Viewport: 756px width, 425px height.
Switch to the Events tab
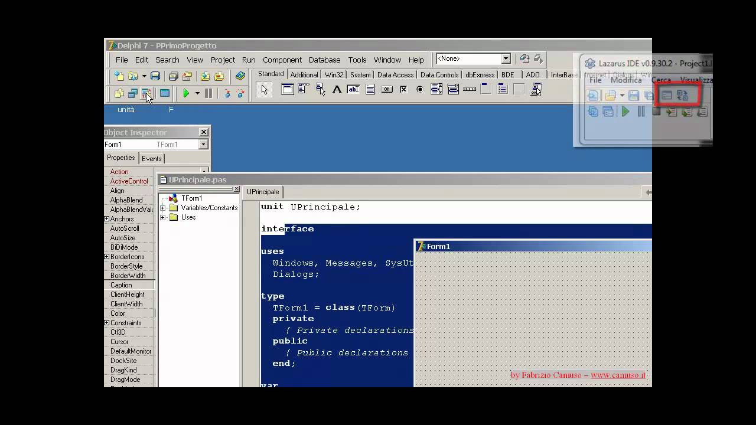tap(151, 158)
